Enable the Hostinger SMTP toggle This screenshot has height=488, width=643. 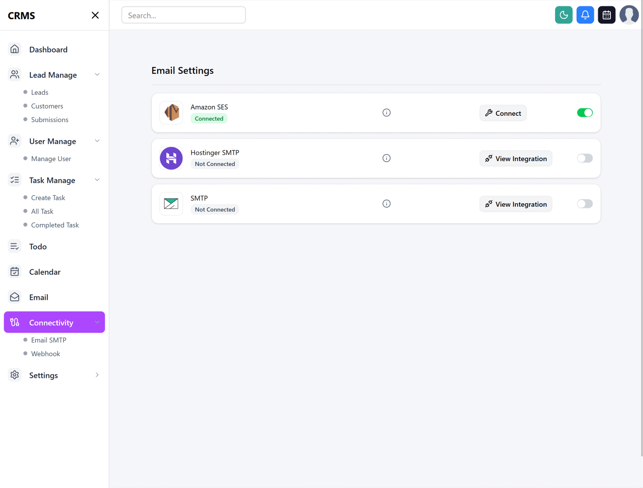click(x=585, y=158)
